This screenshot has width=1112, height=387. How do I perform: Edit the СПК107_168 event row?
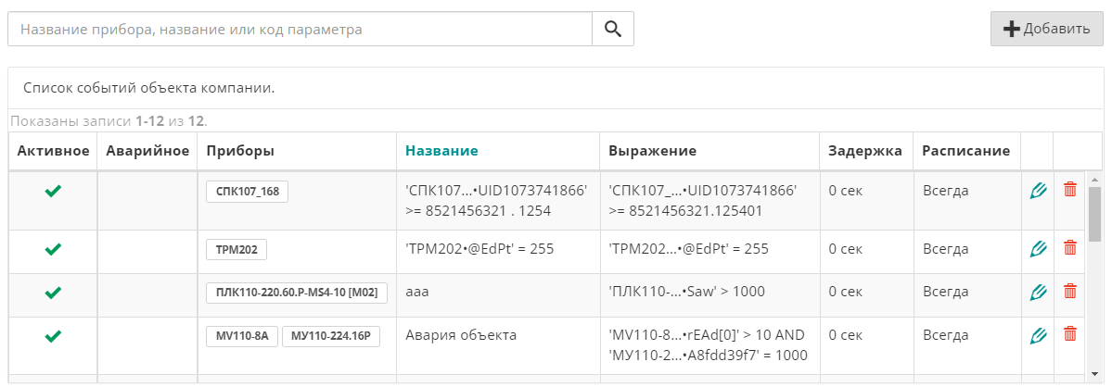point(1037,190)
